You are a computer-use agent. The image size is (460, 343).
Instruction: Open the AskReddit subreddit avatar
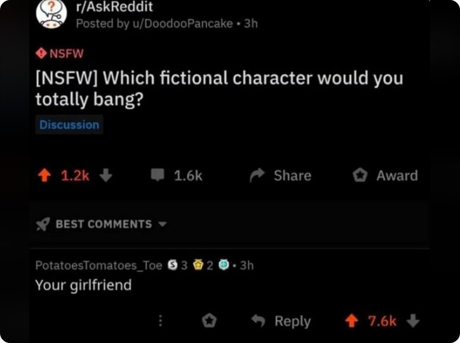tap(51, 14)
